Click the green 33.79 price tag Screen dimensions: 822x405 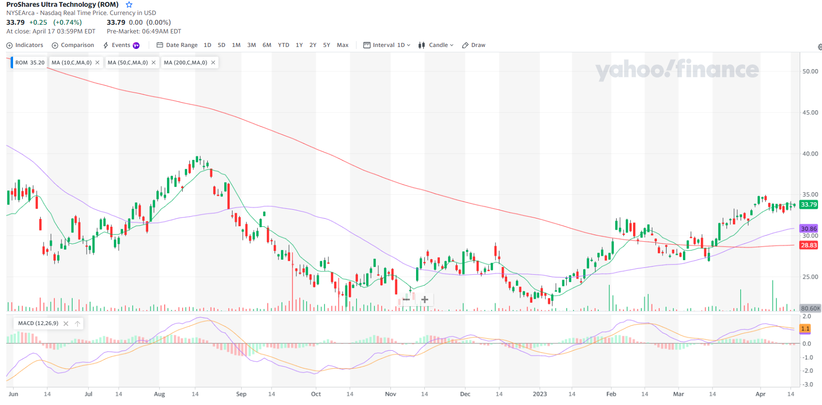(x=808, y=204)
